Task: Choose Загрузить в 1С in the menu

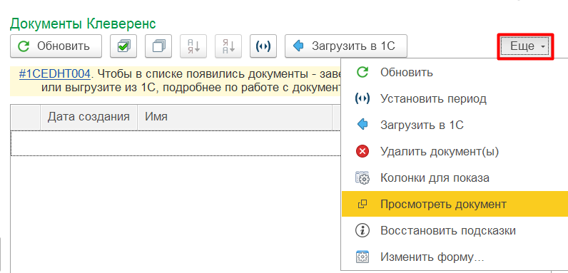Action: coord(455,125)
